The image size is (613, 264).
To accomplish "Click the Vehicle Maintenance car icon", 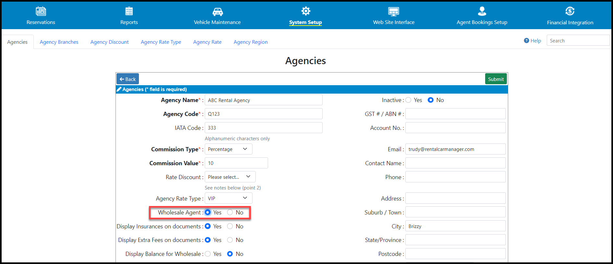I will [x=217, y=12].
